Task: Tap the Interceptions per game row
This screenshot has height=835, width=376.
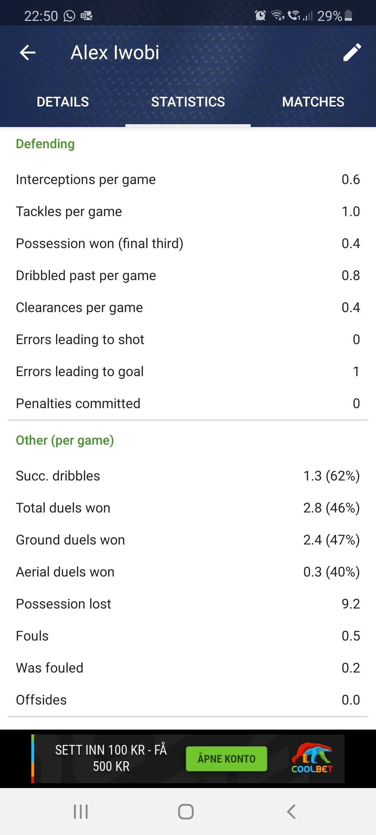Action: tap(188, 180)
